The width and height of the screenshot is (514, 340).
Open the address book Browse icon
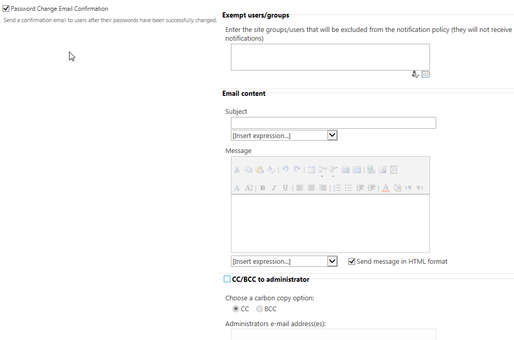tap(425, 75)
